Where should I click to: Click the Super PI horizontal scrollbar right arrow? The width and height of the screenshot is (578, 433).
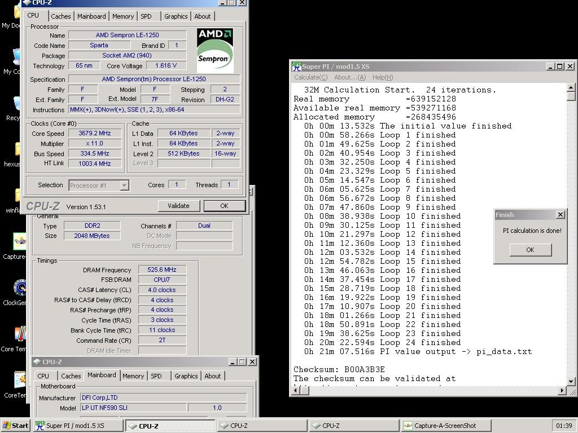[563, 391]
